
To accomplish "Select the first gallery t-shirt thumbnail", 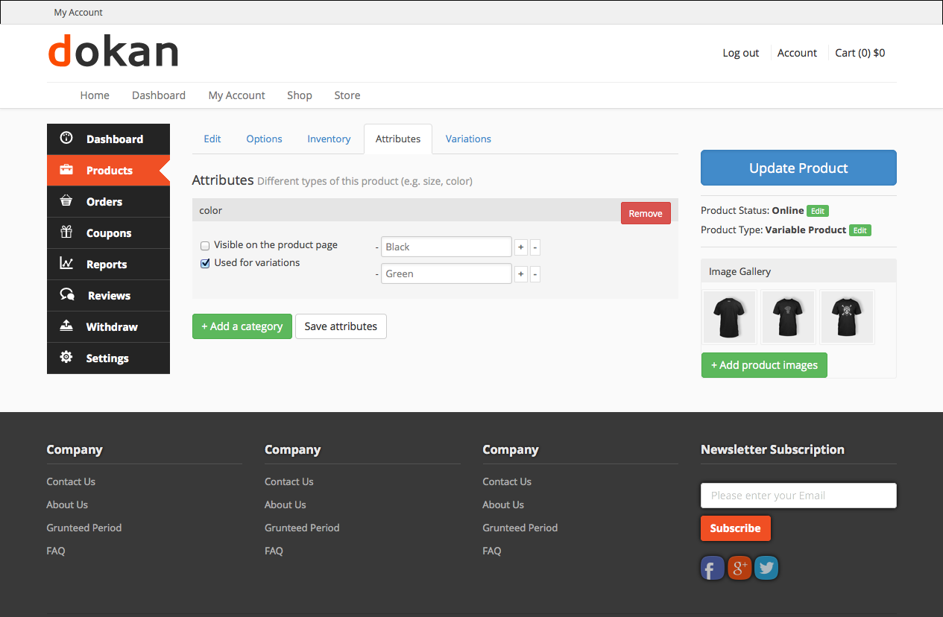I will click(x=729, y=317).
